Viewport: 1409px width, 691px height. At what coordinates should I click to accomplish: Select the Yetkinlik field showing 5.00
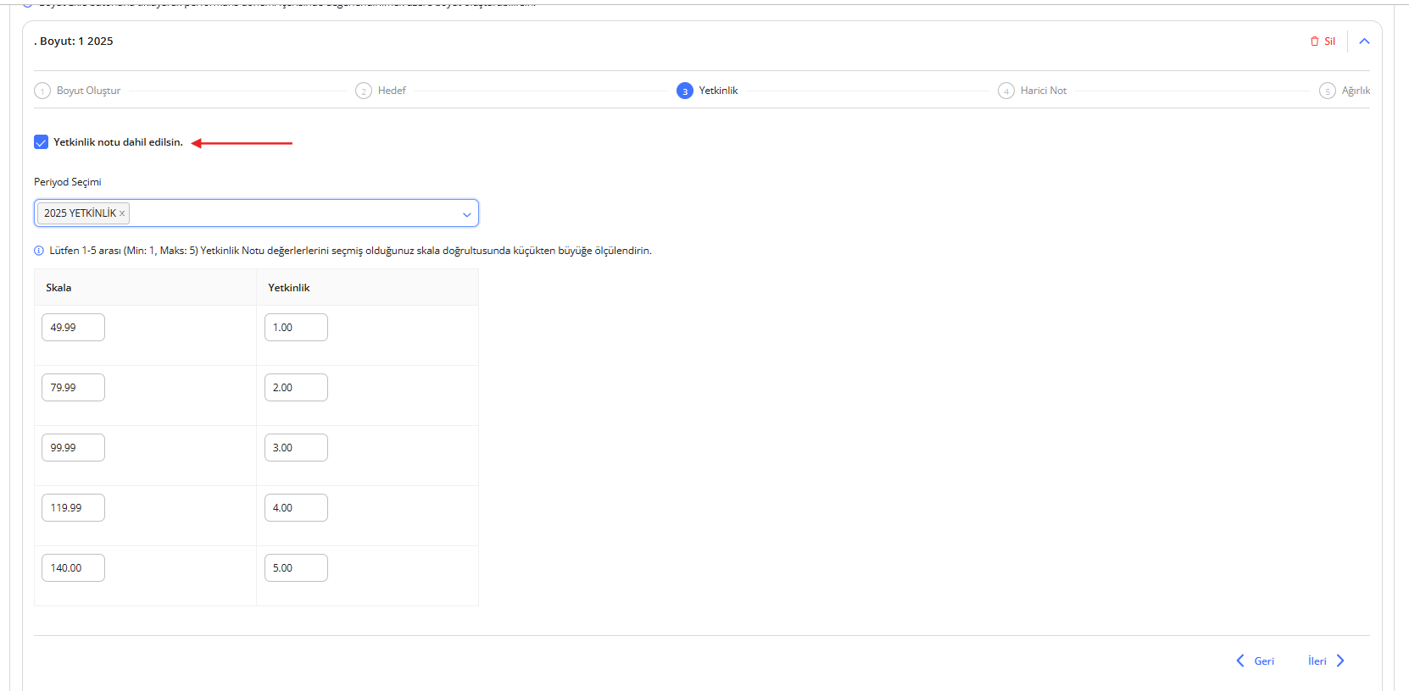point(296,568)
